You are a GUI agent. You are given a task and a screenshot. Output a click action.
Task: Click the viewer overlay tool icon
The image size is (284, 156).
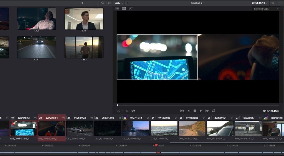click(x=119, y=111)
